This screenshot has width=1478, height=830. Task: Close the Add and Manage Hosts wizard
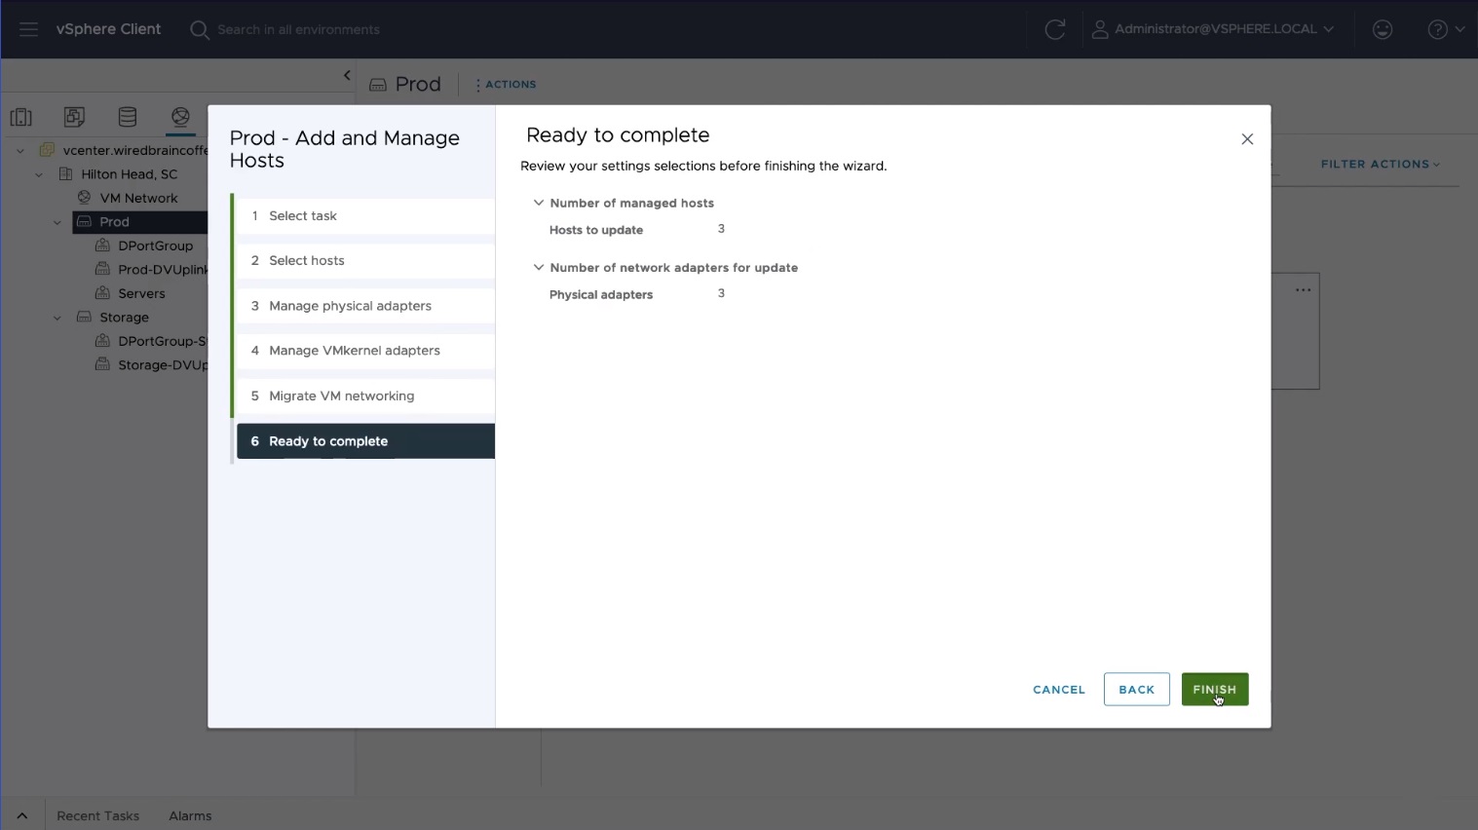1246,139
